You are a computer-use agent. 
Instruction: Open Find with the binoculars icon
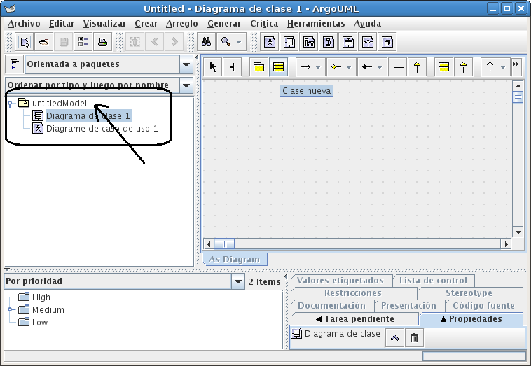click(x=206, y=42)
